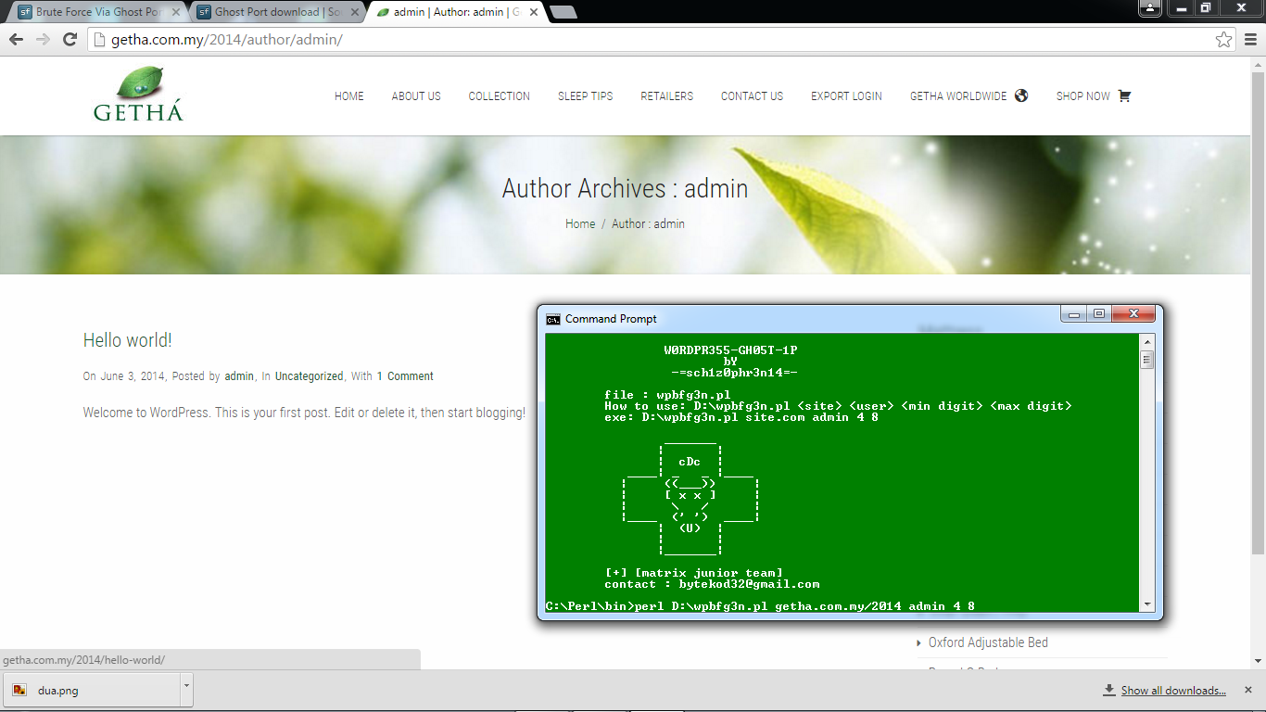Bookmark this page with the star icon
The height and width of the screenshot is (712, 1266).
(x=1223, y=40)
